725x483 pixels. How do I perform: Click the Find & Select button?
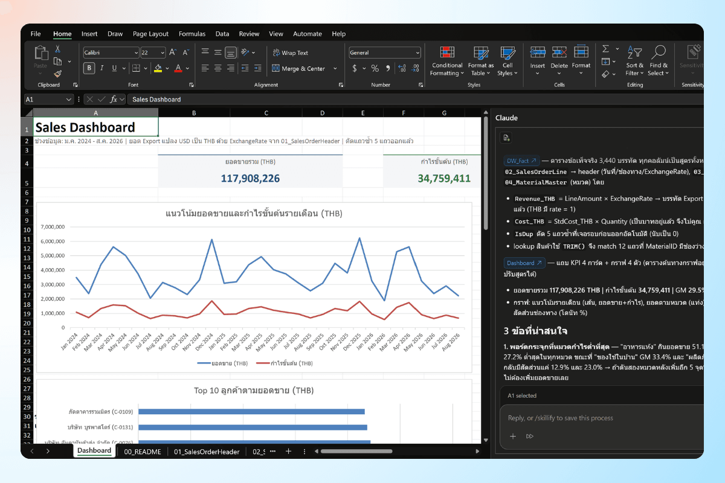click(659, 62)
